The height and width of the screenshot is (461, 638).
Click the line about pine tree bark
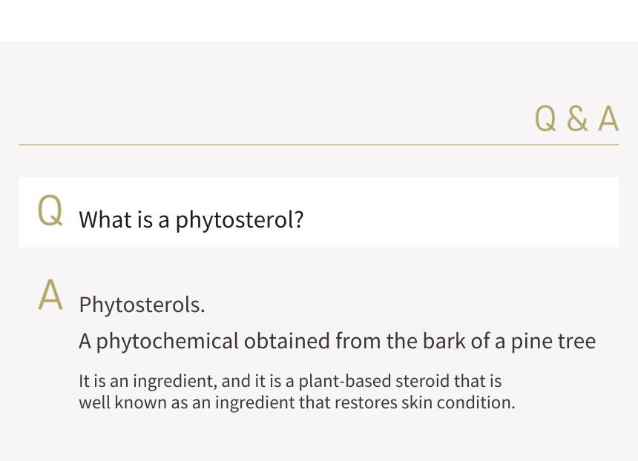point(337,341)
